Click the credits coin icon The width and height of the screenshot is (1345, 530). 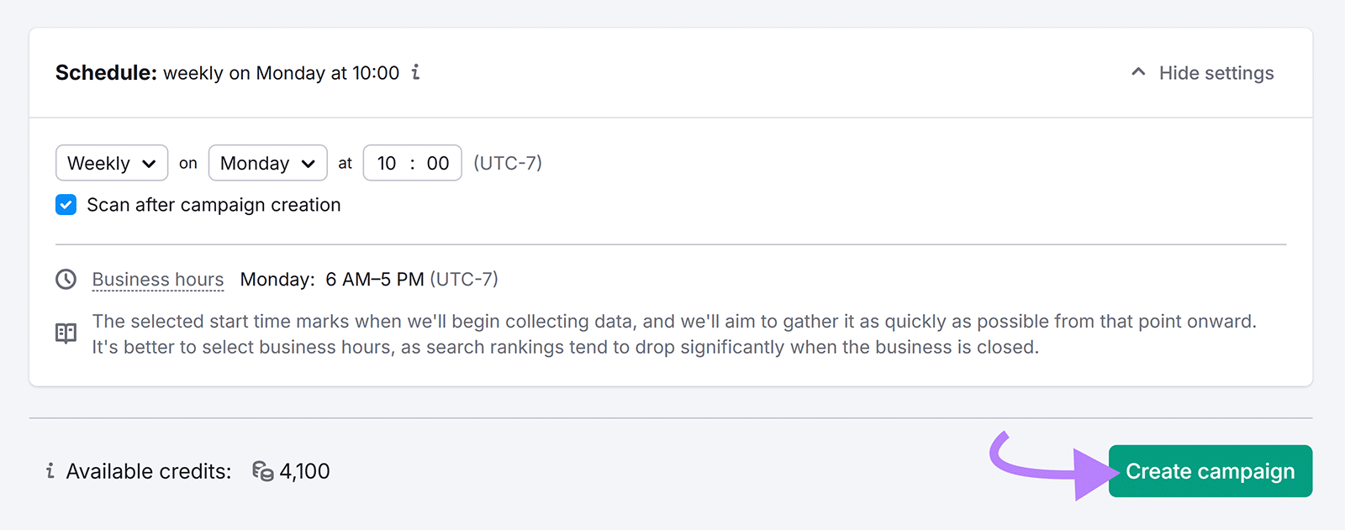262,471
